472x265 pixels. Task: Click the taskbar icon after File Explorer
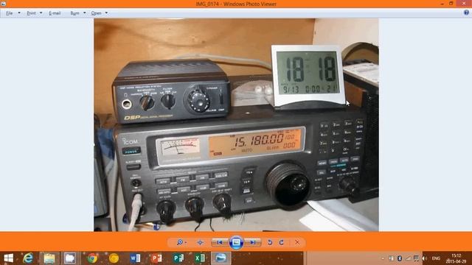pyautogui.click(x=70, y=258)
